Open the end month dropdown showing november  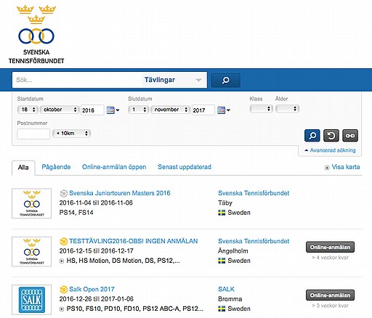[x=170, y=110]
